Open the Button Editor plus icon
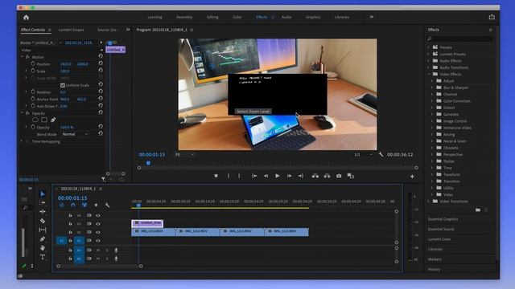This screenshot has width=515, height=289. pyautogui.click(x=412, y=177)
